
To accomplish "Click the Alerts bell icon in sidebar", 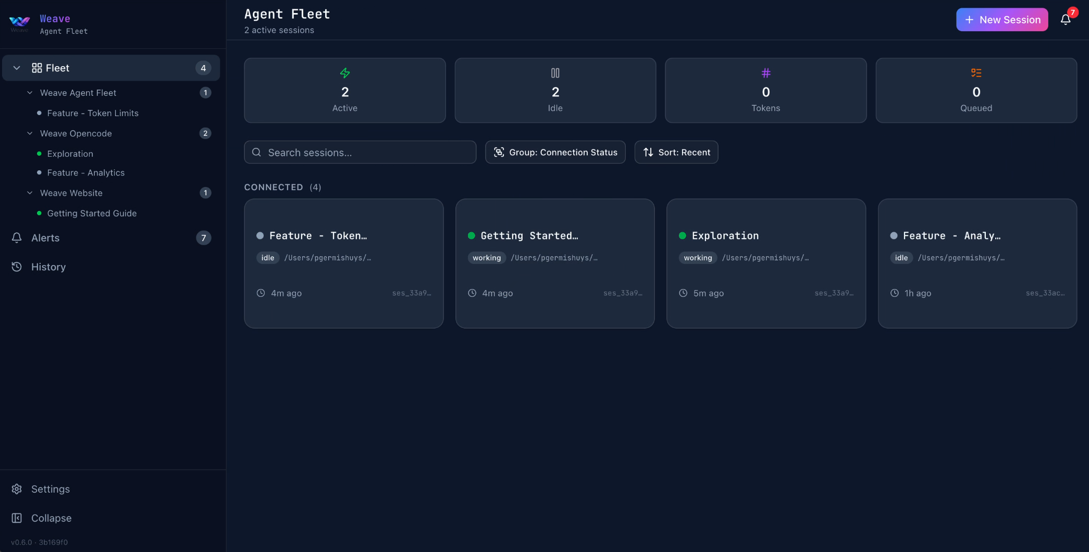I will [16, 237].
